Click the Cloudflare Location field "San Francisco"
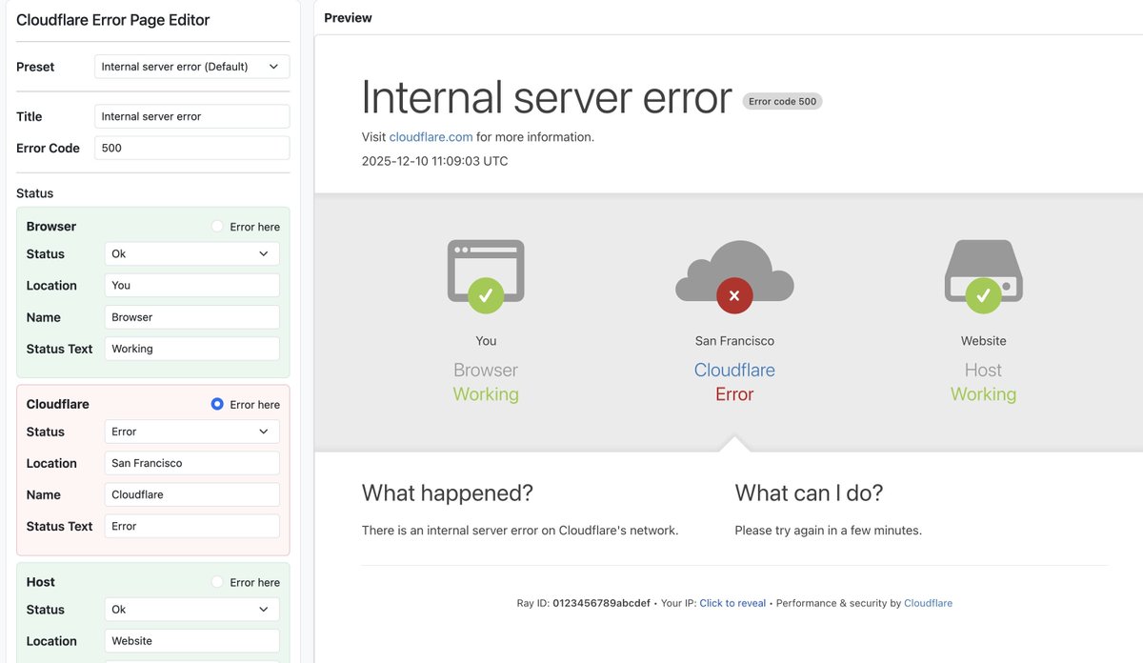The image size is (1143, 663). click(191, 463)
